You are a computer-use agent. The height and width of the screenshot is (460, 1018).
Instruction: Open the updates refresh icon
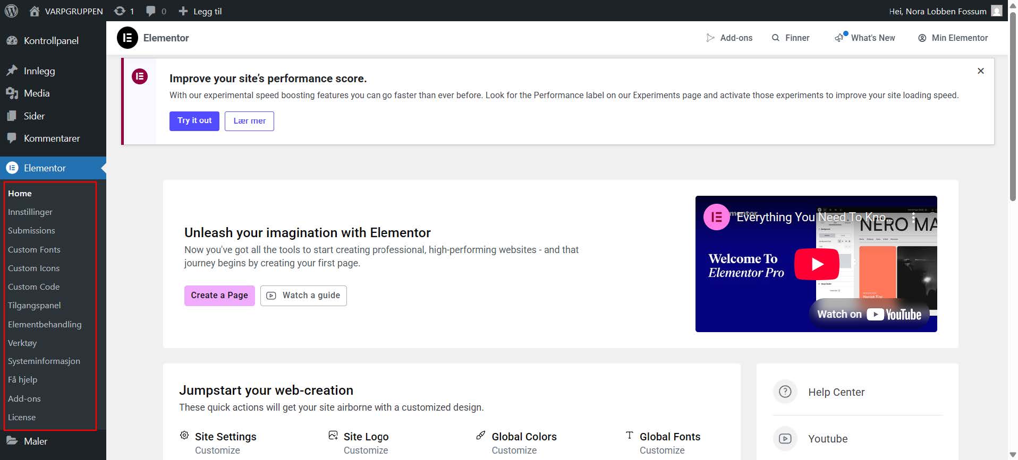(120, 11)
